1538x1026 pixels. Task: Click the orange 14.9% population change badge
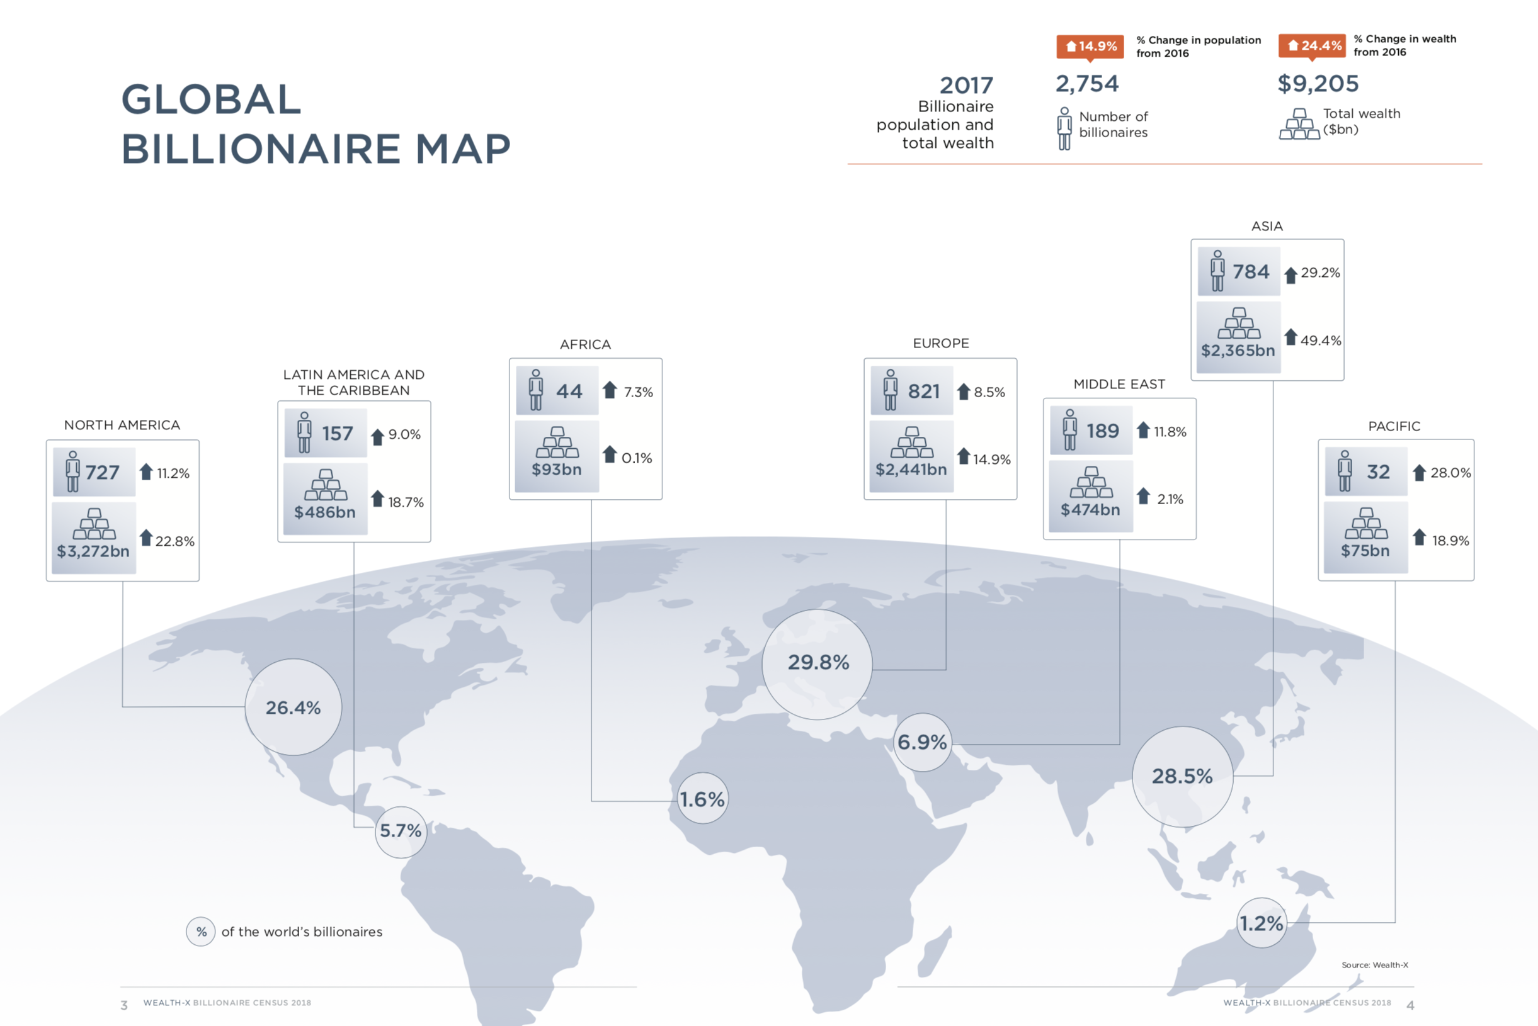1090,46
